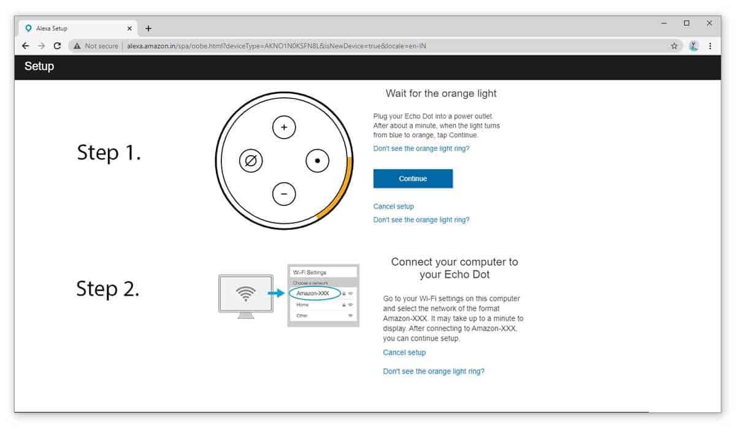Click the action button dot icon on Echo Dot
Image resolution: width=736 pixels, height=428 pixels.
coord(318,161)
